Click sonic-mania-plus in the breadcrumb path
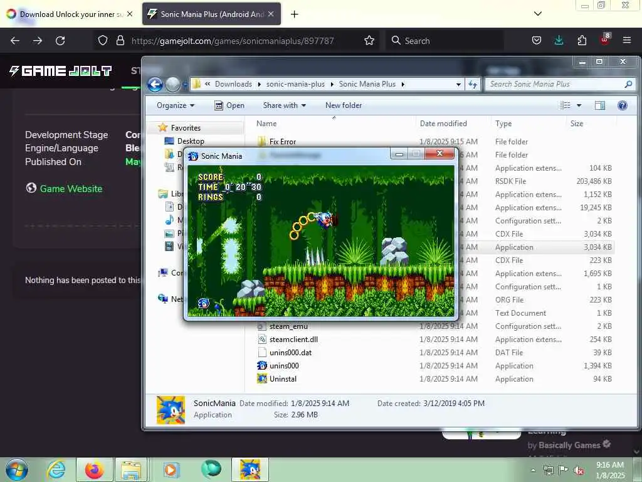Image resolution: width=642 pixels, height=482 pixels. [x=295, y=84]
